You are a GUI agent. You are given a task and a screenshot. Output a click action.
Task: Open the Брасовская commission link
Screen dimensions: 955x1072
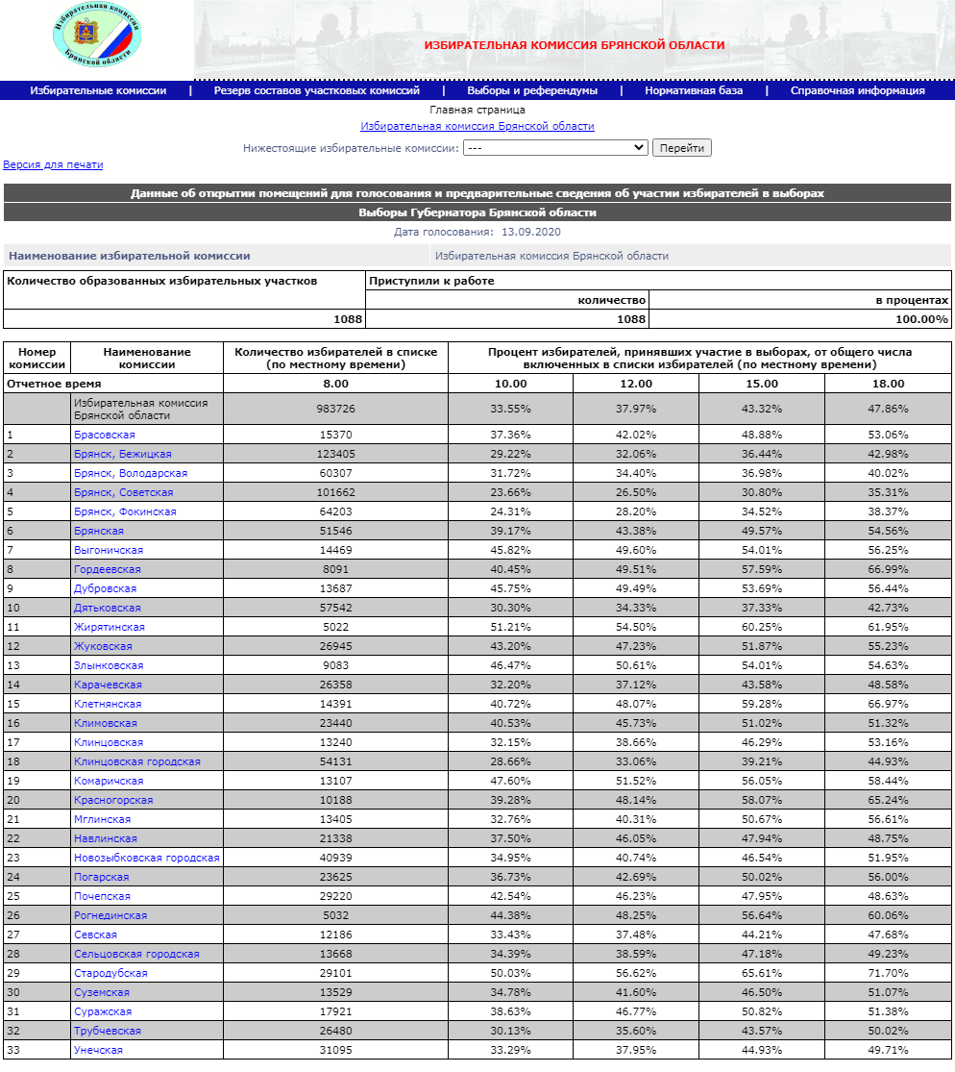[x=105, y=435]
